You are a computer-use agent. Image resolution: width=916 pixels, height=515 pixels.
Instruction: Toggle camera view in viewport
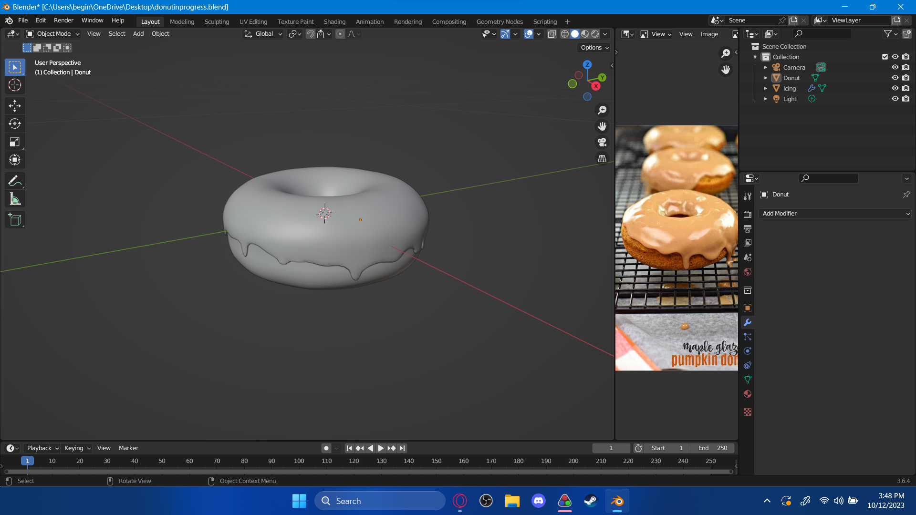602,142
